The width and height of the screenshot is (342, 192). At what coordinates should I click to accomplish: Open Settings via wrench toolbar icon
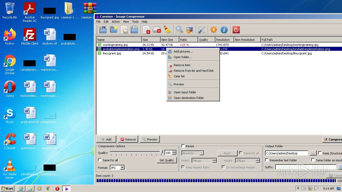(x=201, y=30)
